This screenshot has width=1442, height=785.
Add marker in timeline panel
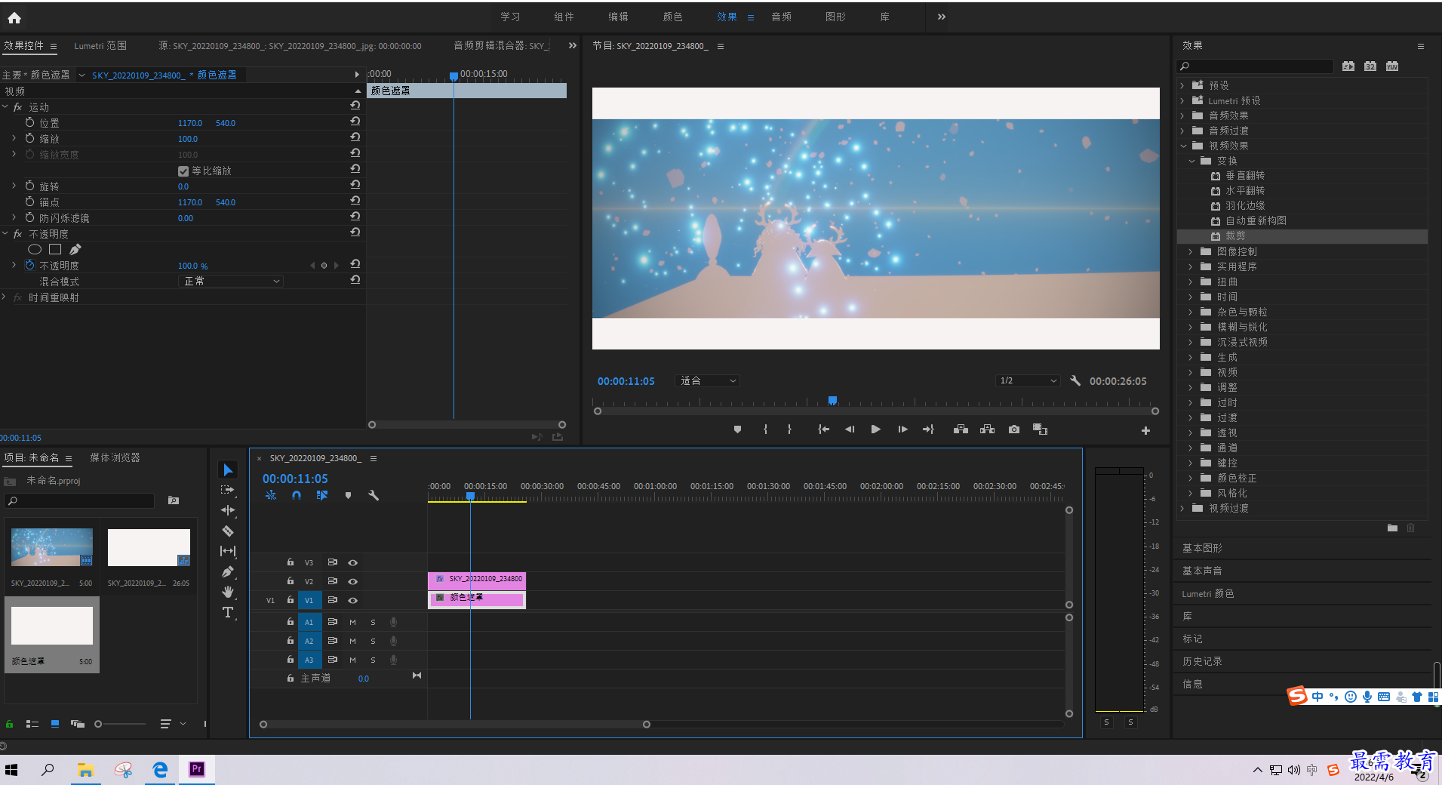348,495
